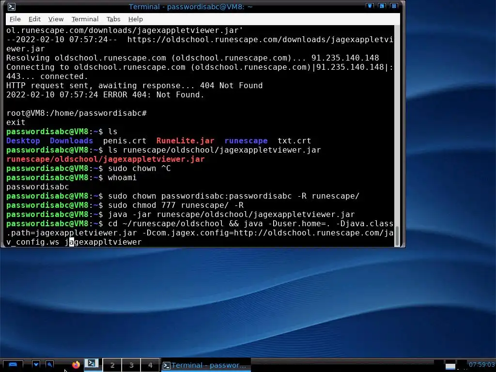Click the clock showing 07:59:03
Viewport: 496px width, 372px height.
tap(481, 364)
